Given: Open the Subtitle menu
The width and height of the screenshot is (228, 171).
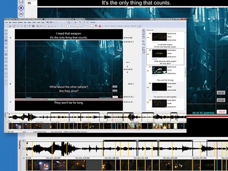Looking at the screenshot, I should (20, 22).
